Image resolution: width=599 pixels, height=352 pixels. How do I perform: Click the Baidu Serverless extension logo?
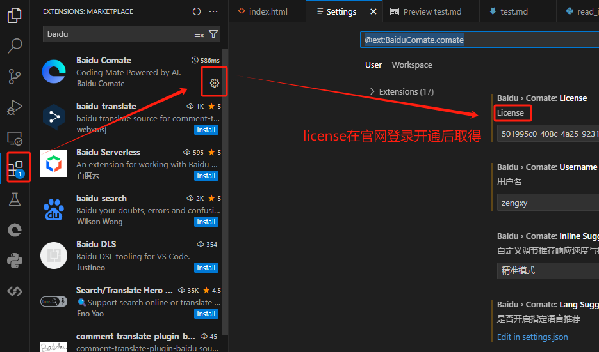click(x=54, y=164)
